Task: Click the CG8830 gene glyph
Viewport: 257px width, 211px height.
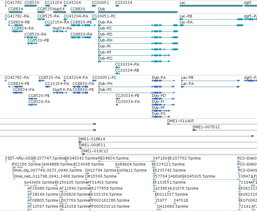Action: (x=82, y=12)
